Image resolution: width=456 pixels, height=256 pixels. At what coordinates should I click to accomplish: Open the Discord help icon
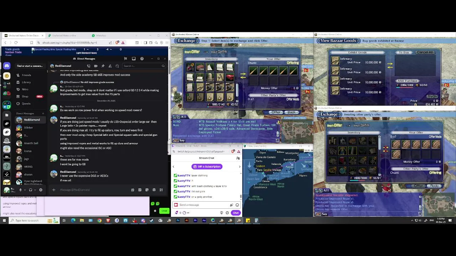pyautogui.click(x=142, y=59)
